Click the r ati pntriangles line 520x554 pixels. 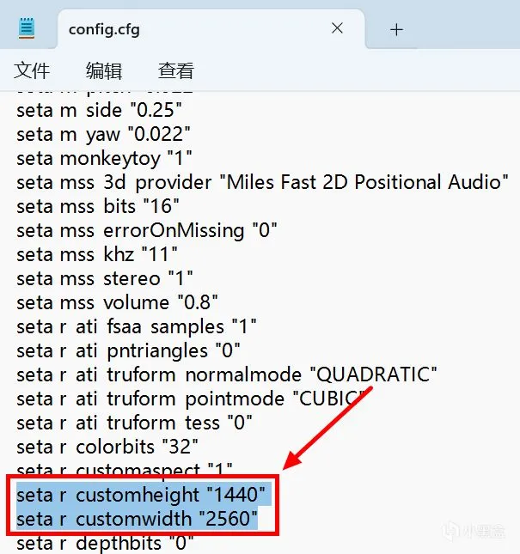pyautogui.click(x=128, y=350)
